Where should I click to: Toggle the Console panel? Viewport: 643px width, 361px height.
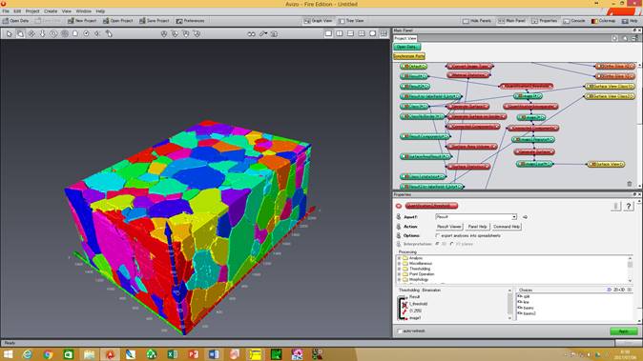coord(575,20)
